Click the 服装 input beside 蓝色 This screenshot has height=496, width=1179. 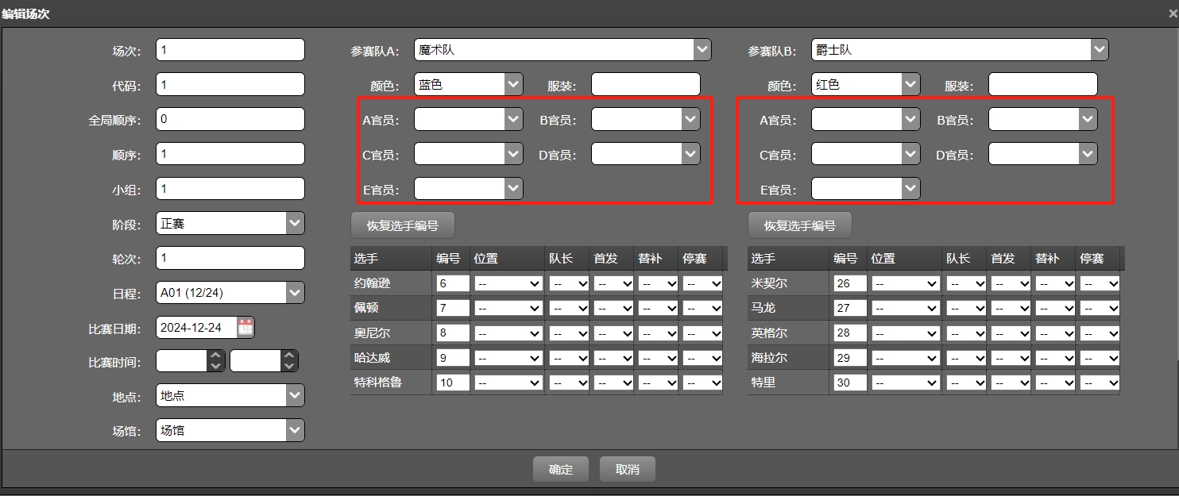pyautogui.click(x=645, y=84)
